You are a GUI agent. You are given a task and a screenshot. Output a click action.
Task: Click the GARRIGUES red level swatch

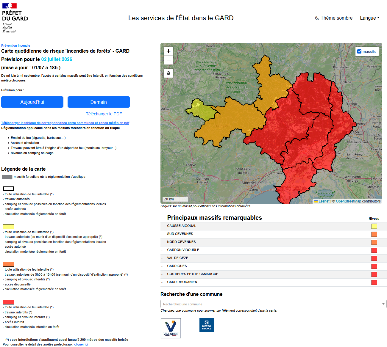pyautogui.click(x=374, y=266)
